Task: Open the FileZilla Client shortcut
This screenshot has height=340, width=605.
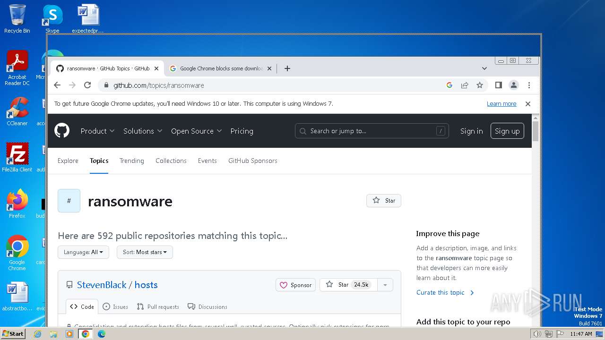Action: point(17,157)
